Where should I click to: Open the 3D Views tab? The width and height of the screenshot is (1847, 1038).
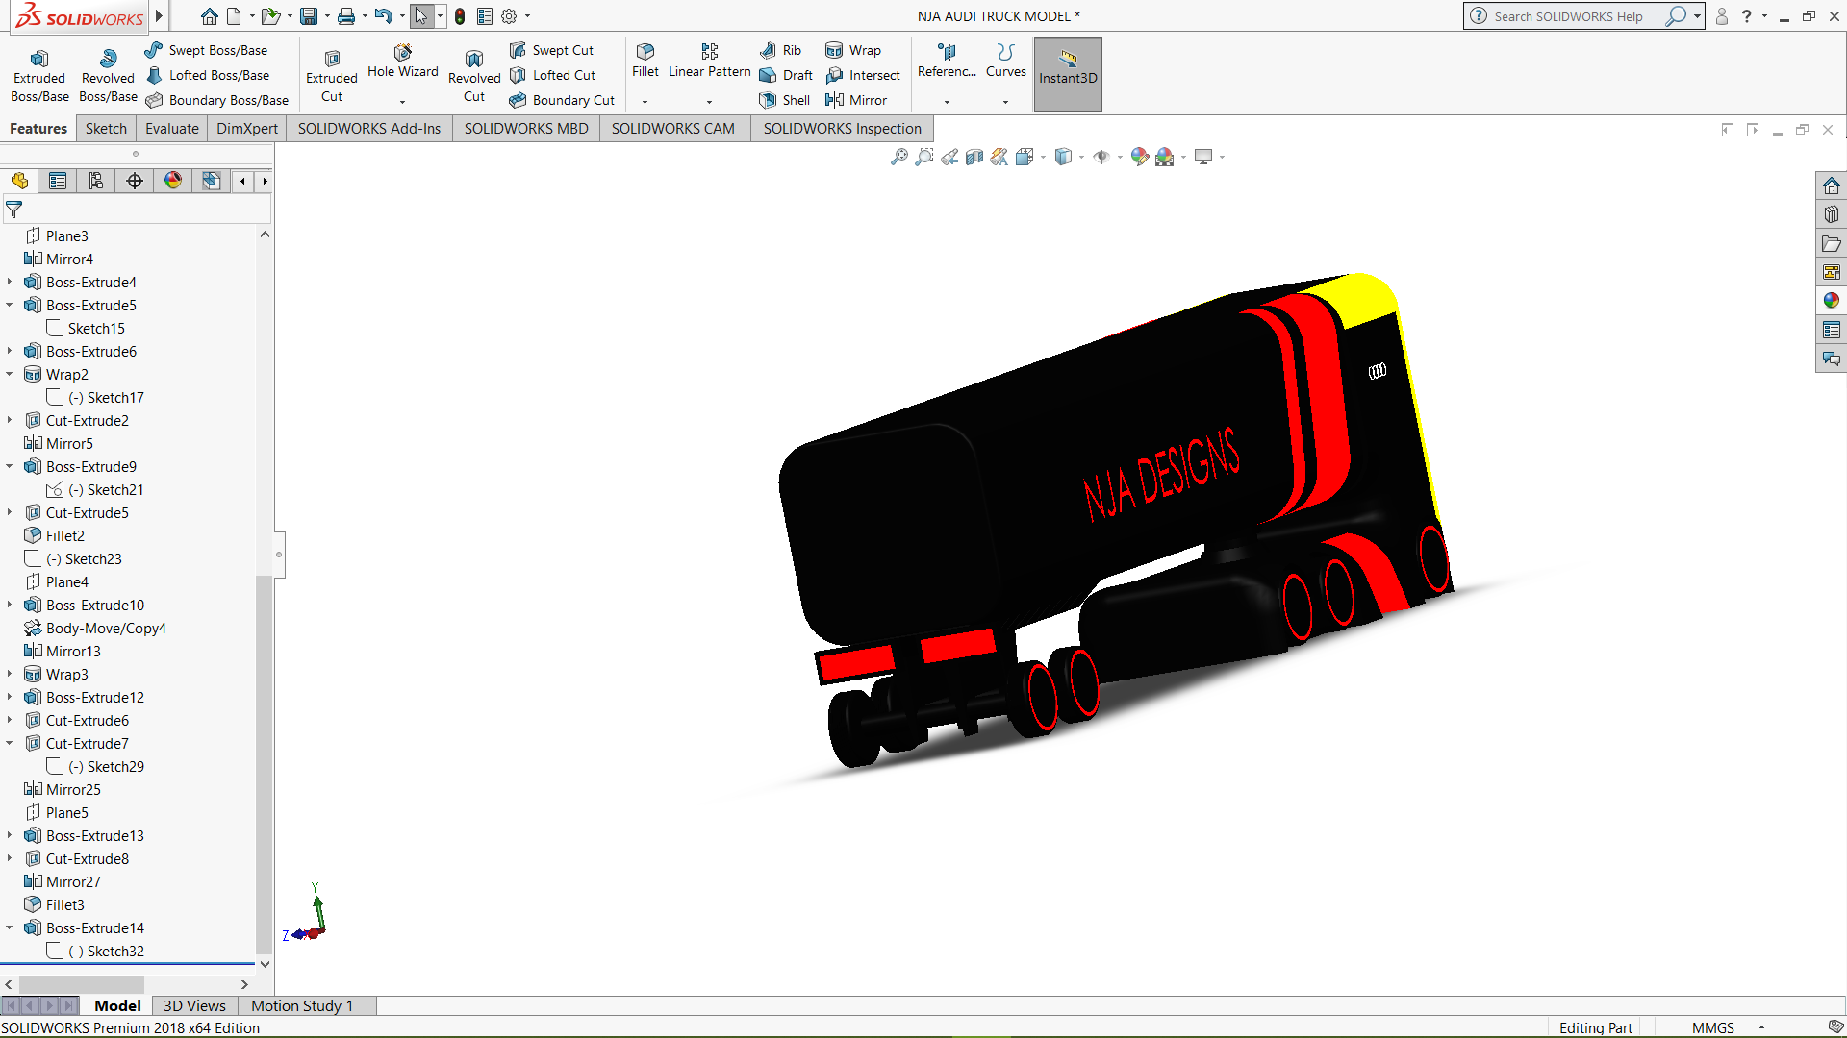(x=194, y=1005)
